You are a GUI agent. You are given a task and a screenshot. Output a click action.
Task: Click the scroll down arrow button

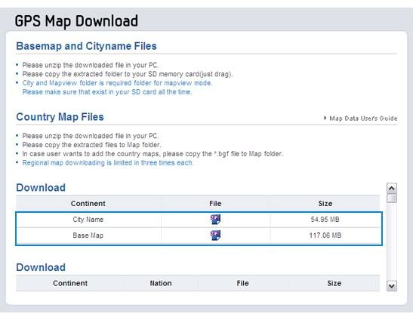click(x=392, y=286)
